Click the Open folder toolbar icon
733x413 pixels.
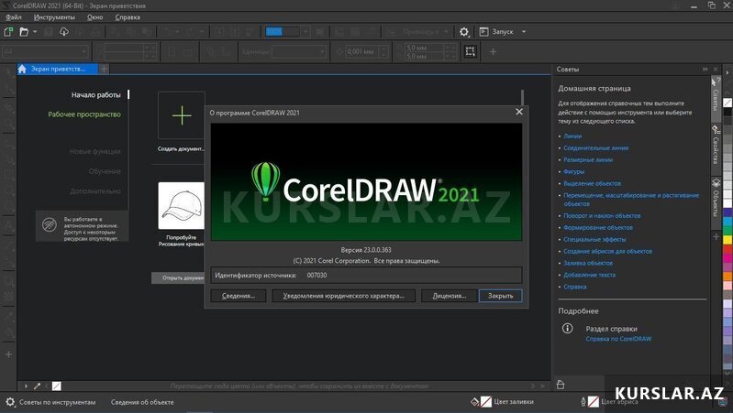24,32
